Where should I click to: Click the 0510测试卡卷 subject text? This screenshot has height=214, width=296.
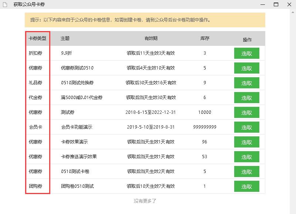point(75,171)
